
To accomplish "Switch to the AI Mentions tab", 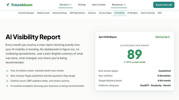I will [x=133, y=13].
